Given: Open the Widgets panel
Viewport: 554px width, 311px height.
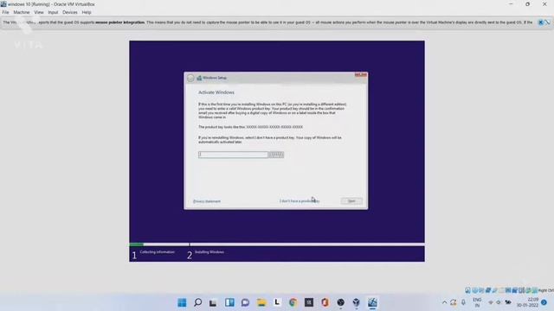Looking at the screenshot, I should [x=229, y=302].
